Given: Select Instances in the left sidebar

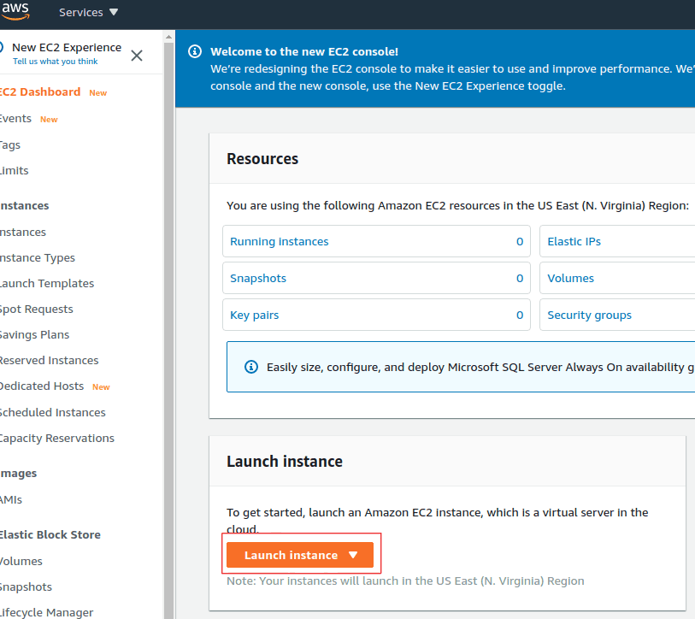Looking at the screenshot, I should [23, 232].
